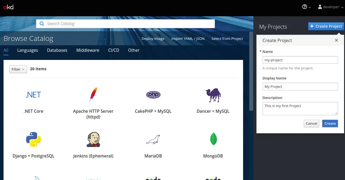Click the Jenkins (Ephemeral) label

click(93, 156)
